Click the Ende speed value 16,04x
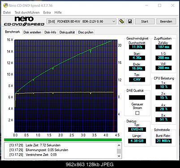This screenshot has width=180, height=168. pos(137,68)
